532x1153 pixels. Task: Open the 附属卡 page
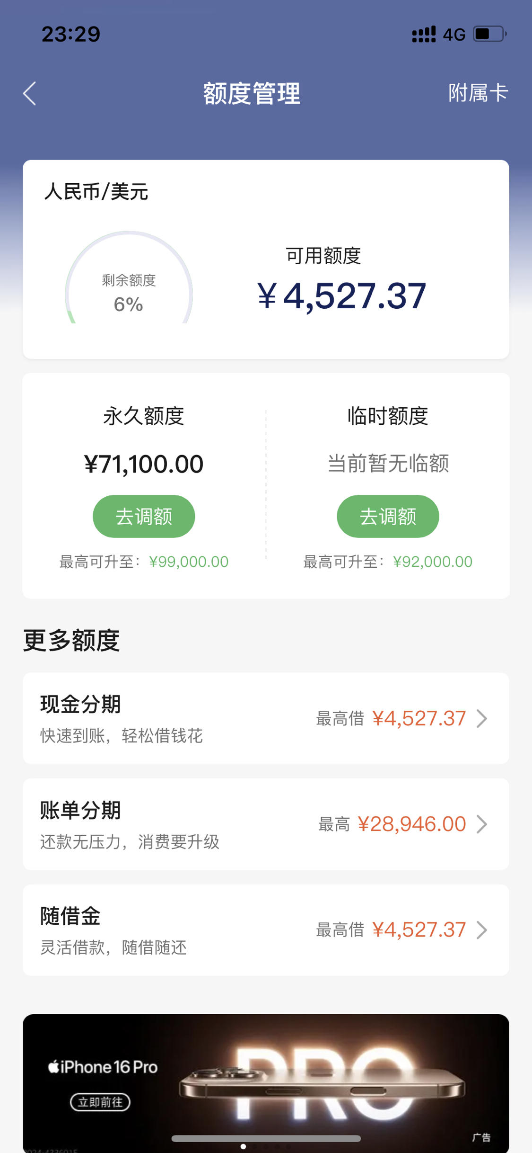click(478, 93)
